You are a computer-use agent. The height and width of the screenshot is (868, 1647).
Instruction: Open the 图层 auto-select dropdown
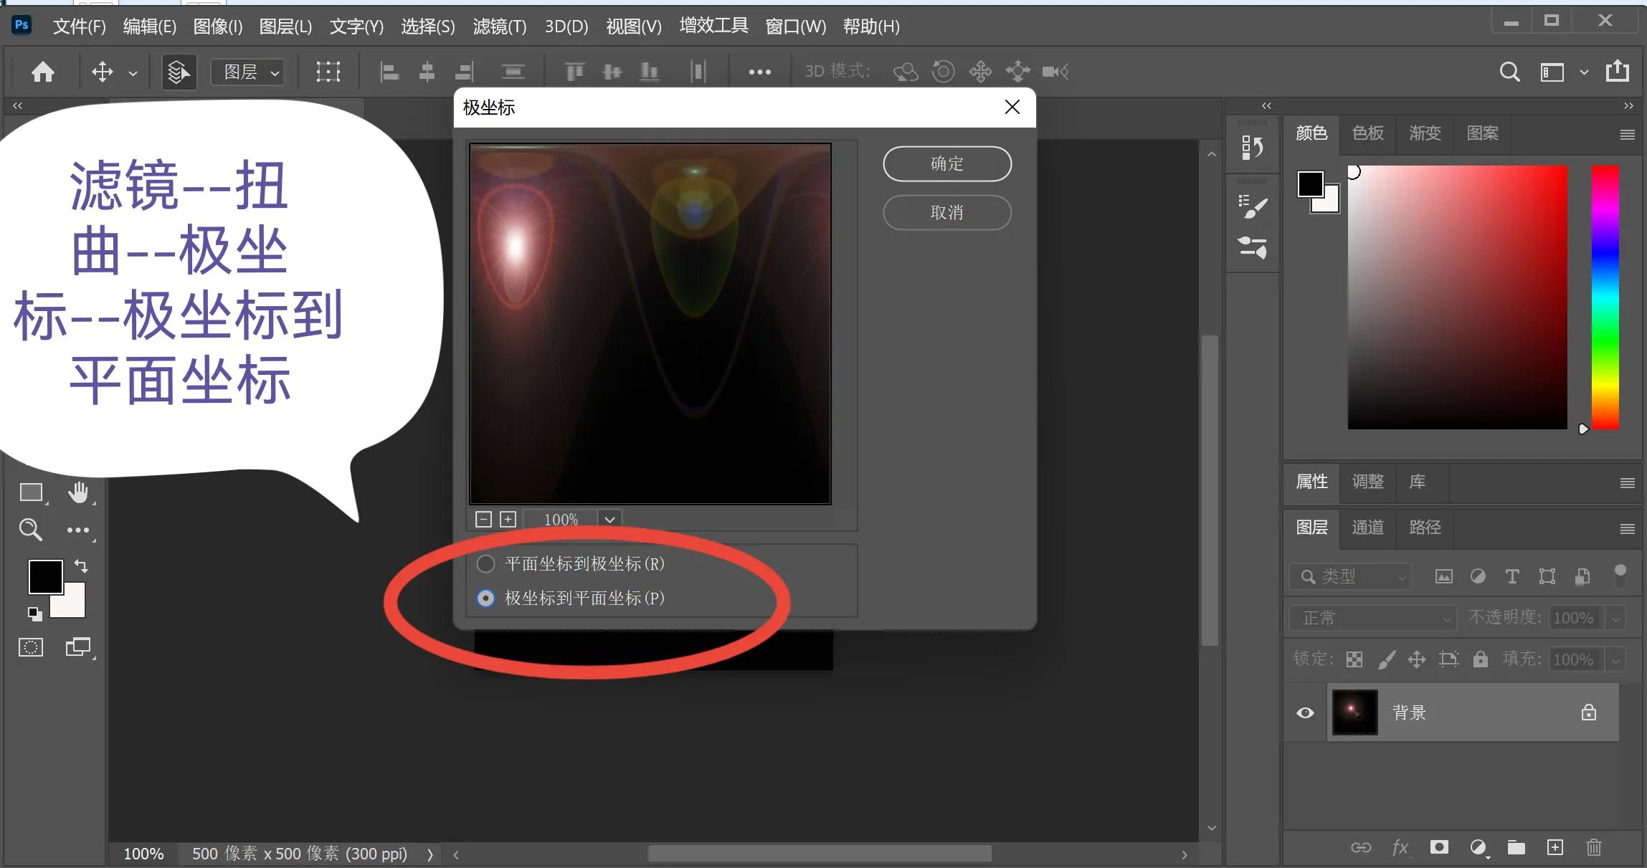coord(248,72)
